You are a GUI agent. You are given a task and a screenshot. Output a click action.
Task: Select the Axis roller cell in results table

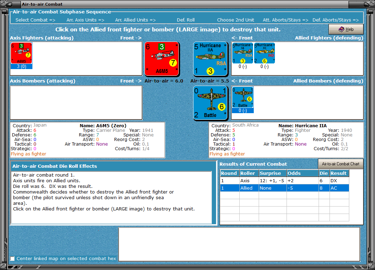pos(249,180)
